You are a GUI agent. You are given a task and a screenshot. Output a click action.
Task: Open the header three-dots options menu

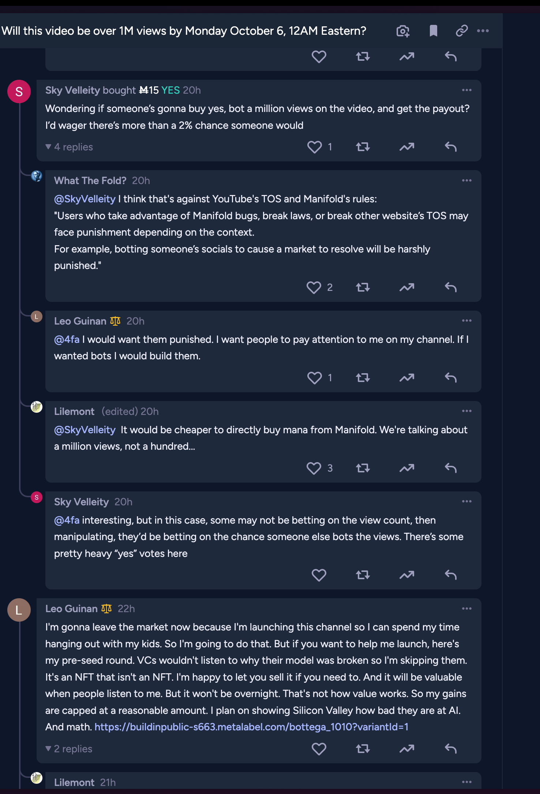[x=483, y=31]
